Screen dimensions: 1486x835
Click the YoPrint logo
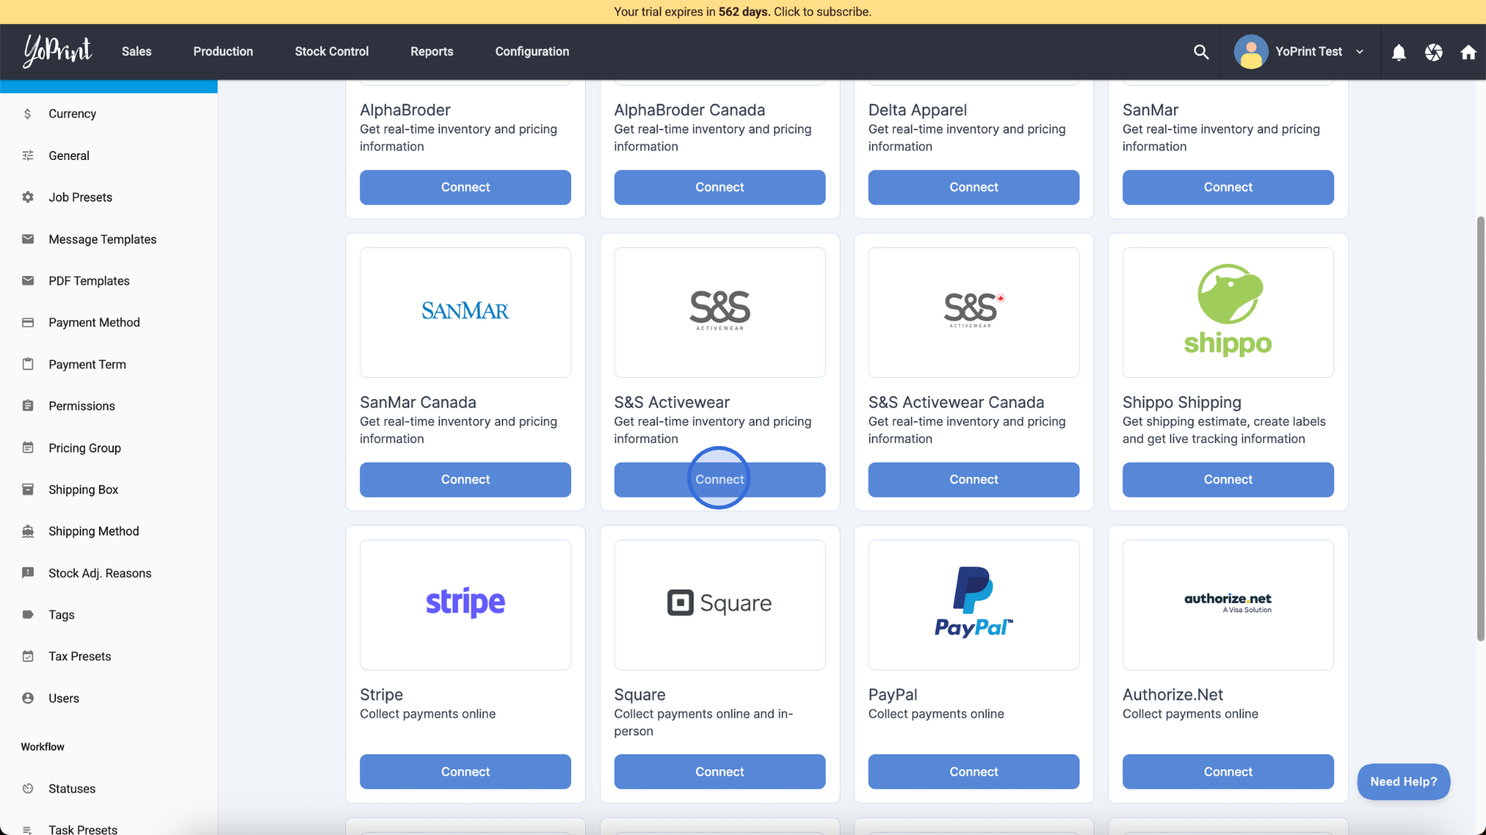coord(57,51)
